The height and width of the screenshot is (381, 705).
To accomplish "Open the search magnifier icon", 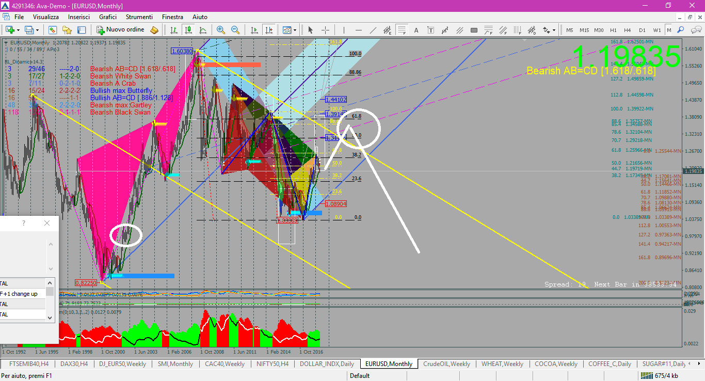I will (680, 30).
